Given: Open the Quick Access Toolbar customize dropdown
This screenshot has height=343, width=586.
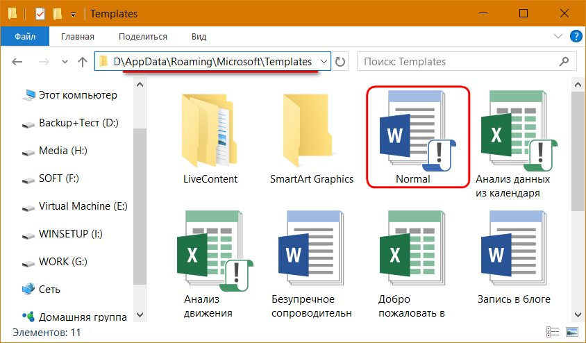Looking at the screenshot, I should 73,14.
